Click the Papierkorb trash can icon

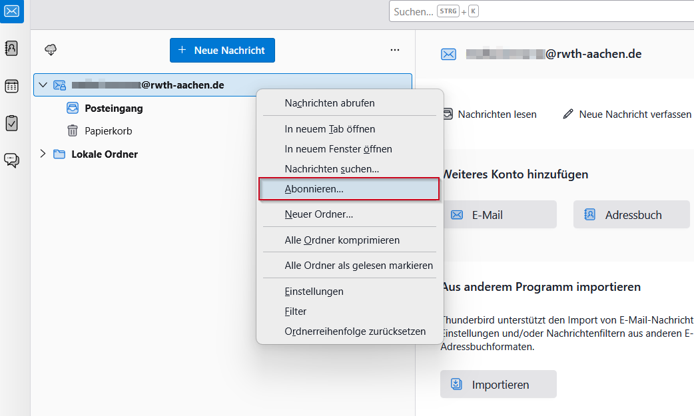coord(73,131)
